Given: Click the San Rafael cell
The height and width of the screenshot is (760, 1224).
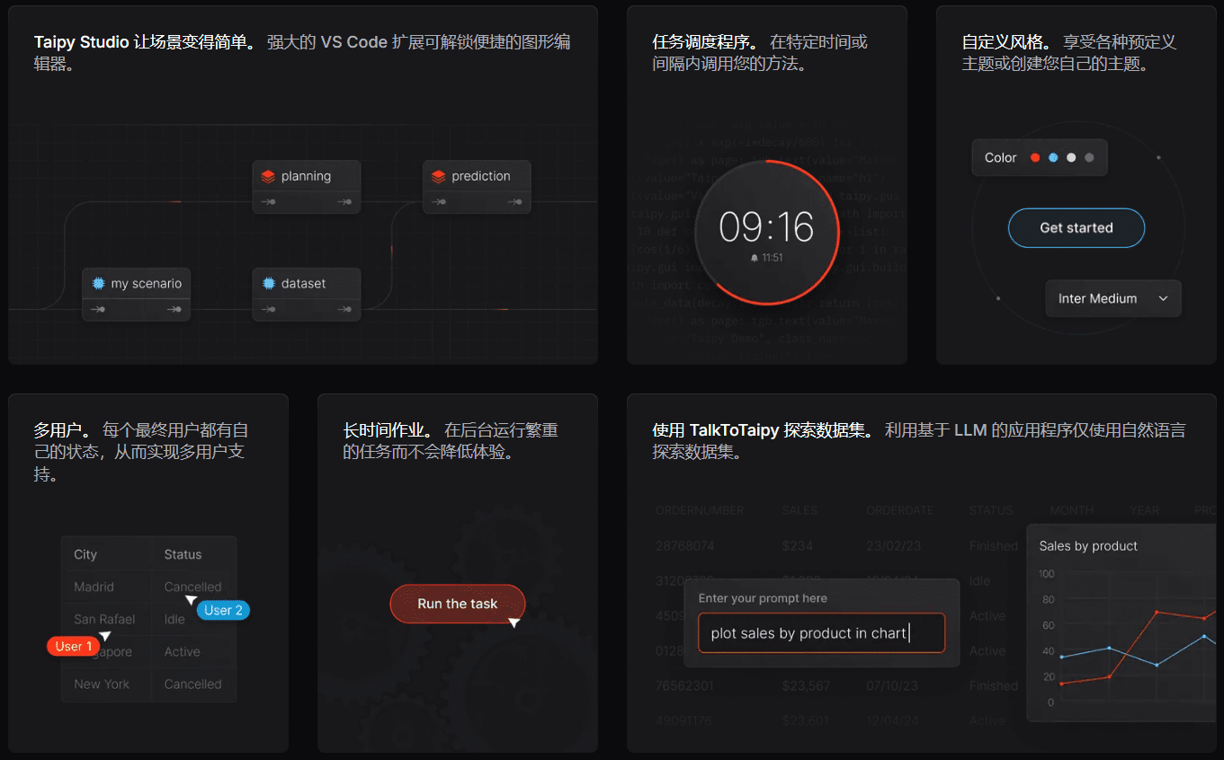Looking at the screenshot, I should (x=104, y=619).
